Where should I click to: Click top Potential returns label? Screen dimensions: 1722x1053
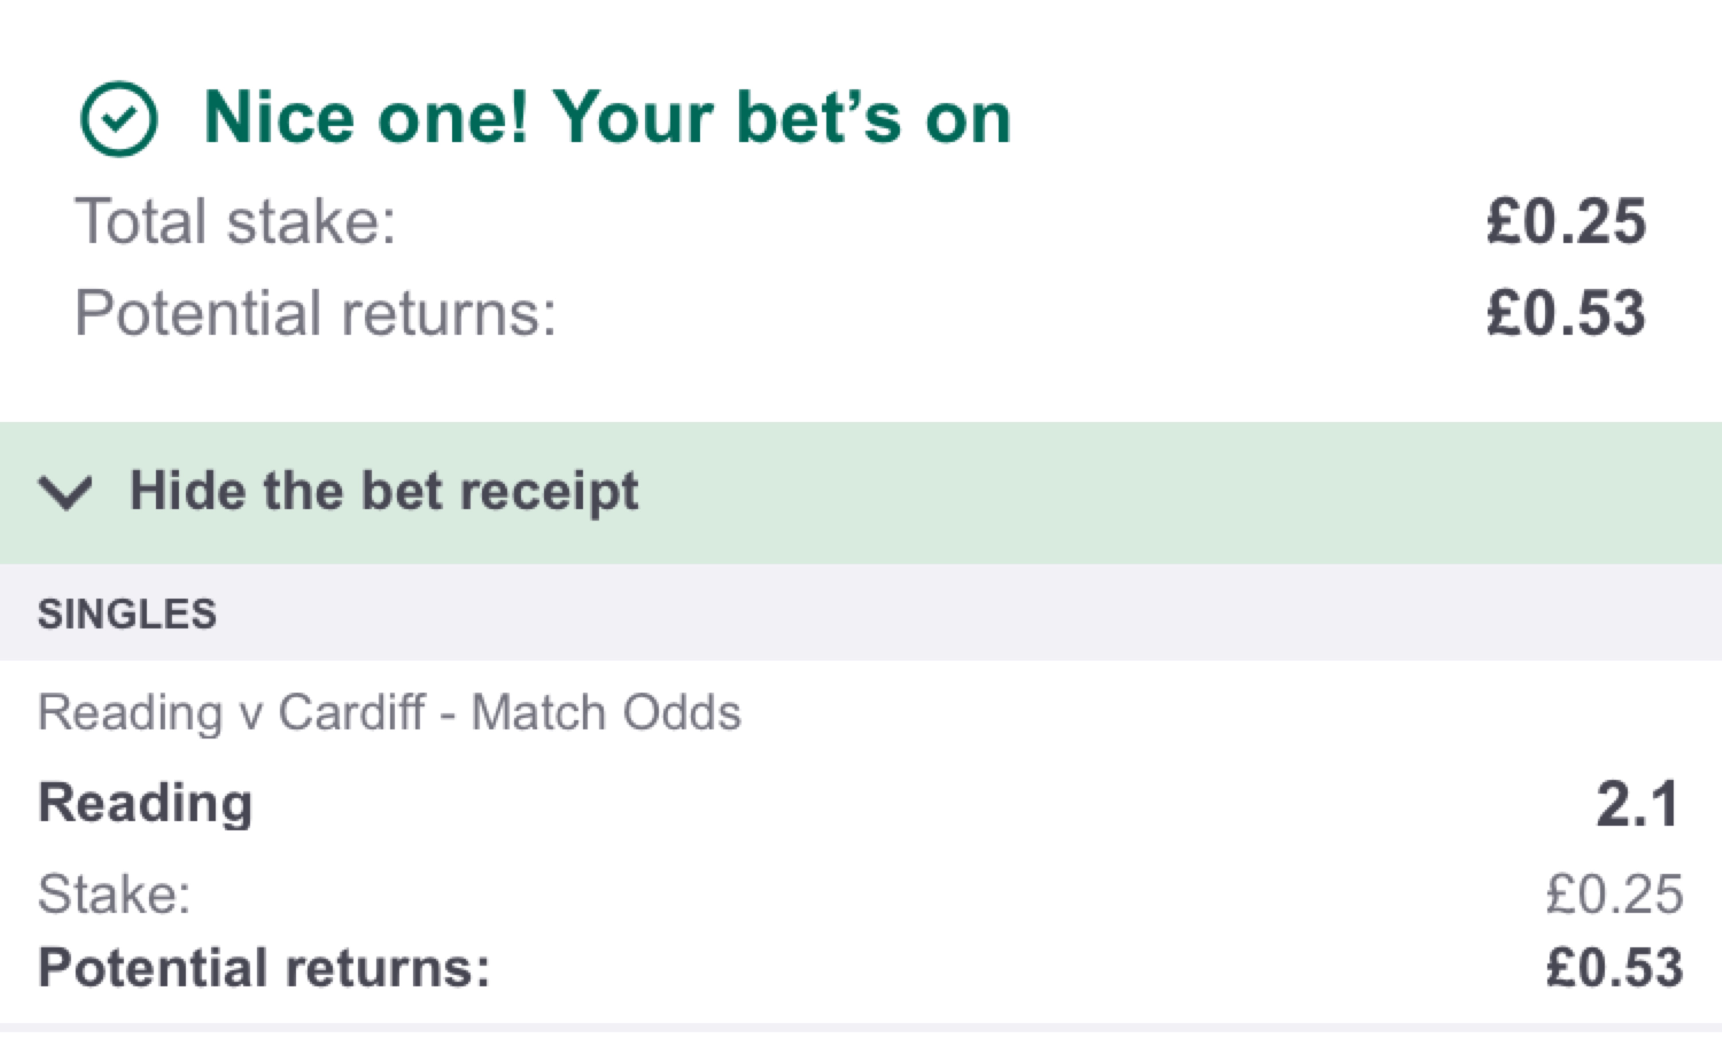point(315,313)
